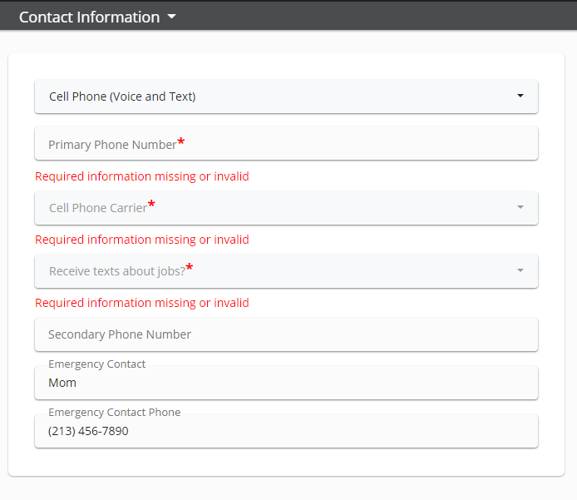
Task: Click the Emergency Contact floating label
Action: coord(96,364)
